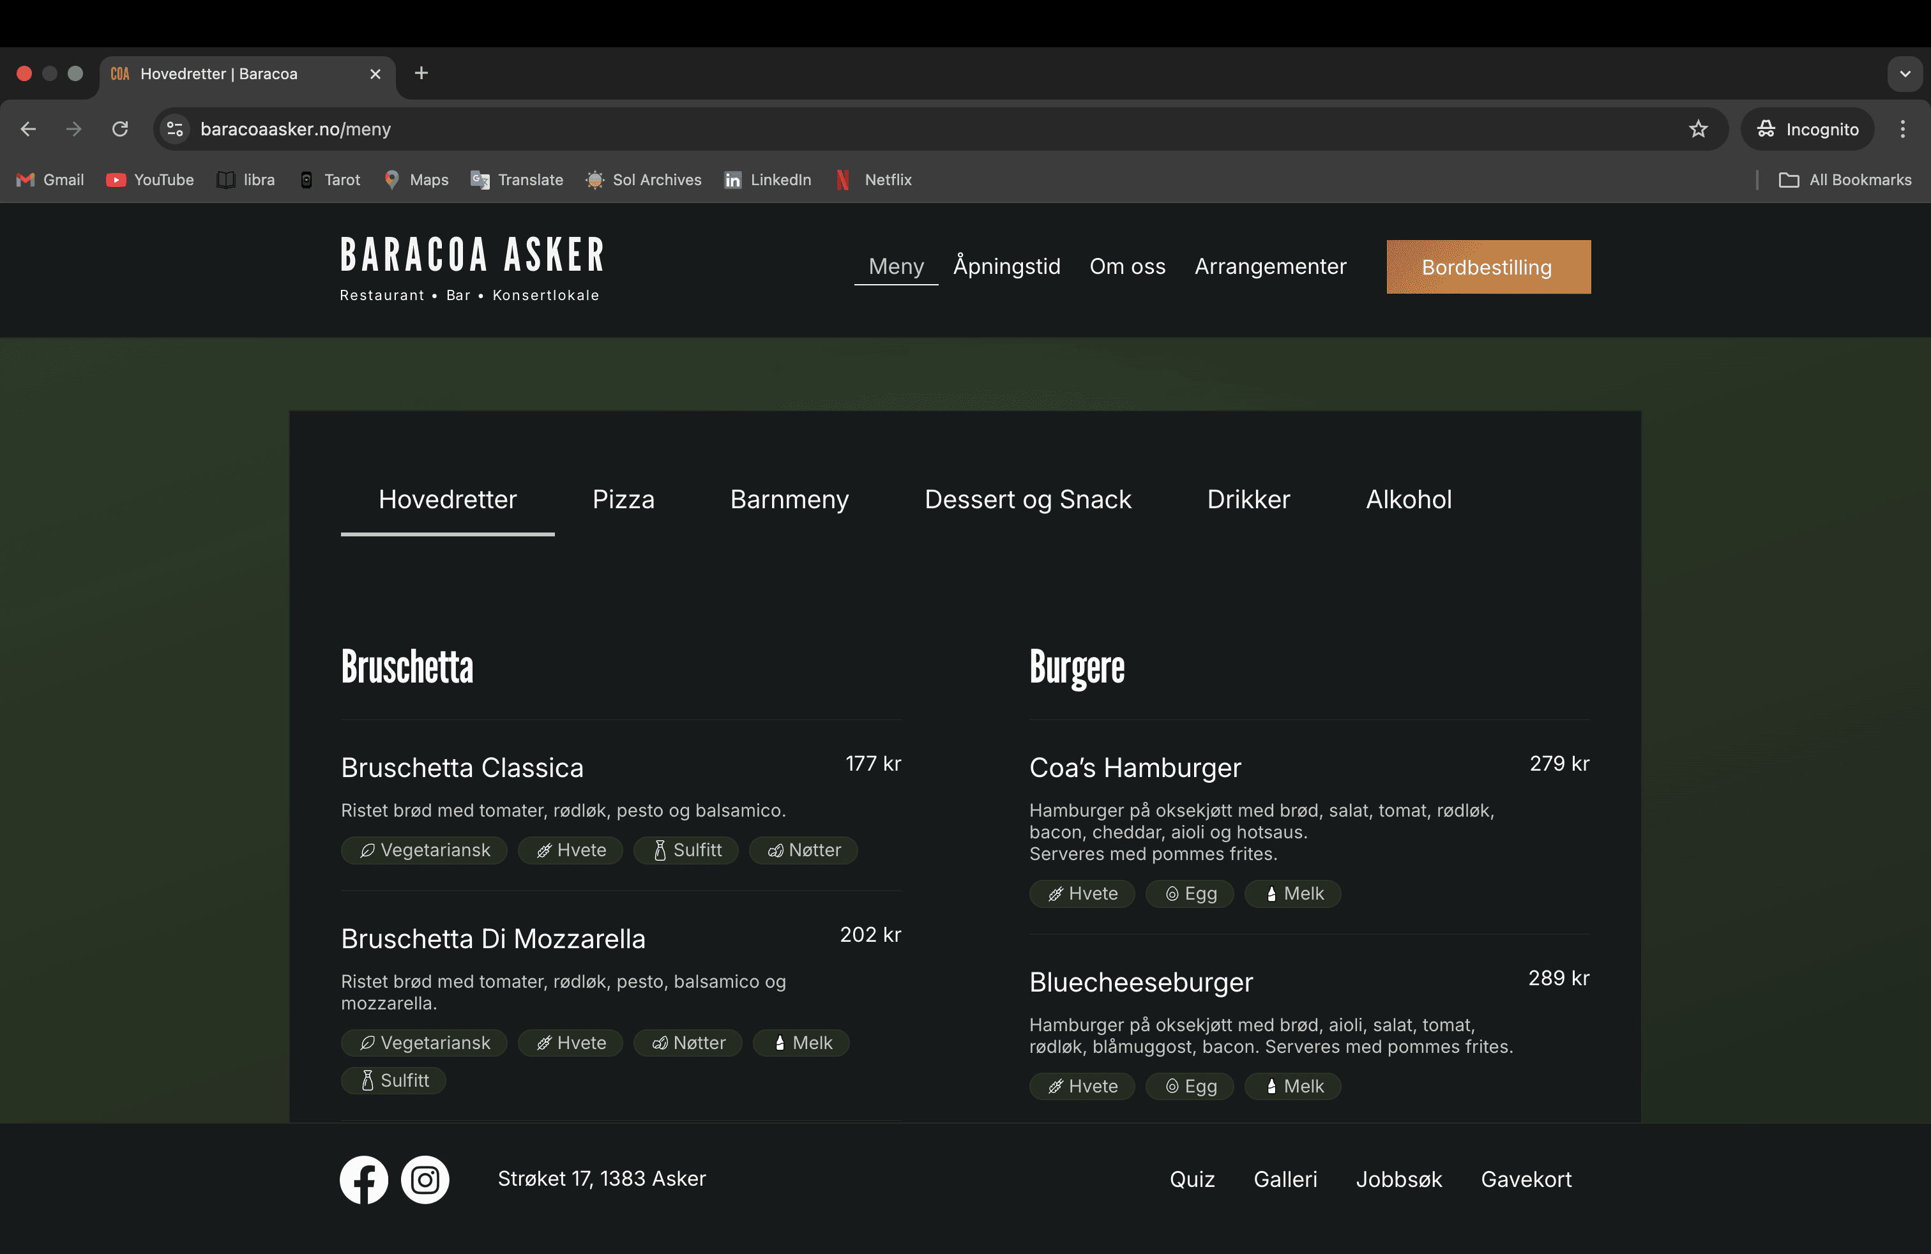Select the Dessert og Snack tab

[1027, 500]
